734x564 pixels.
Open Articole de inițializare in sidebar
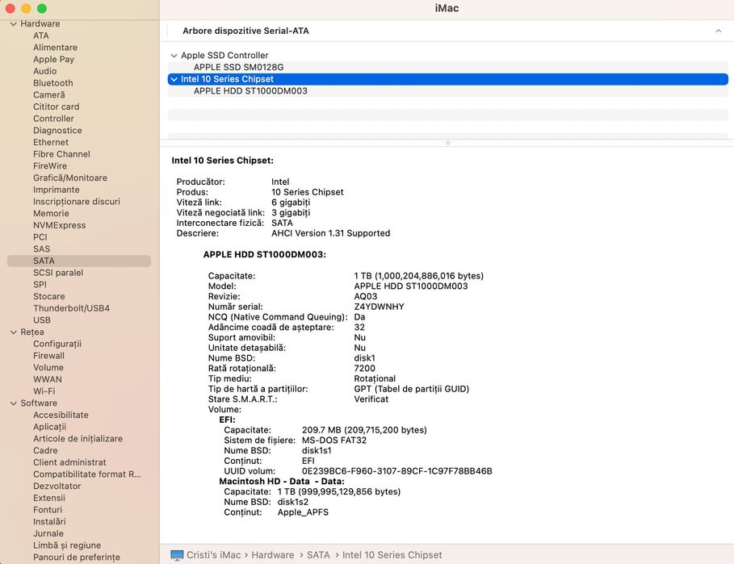pyautogui.click(x=78, y=439)
